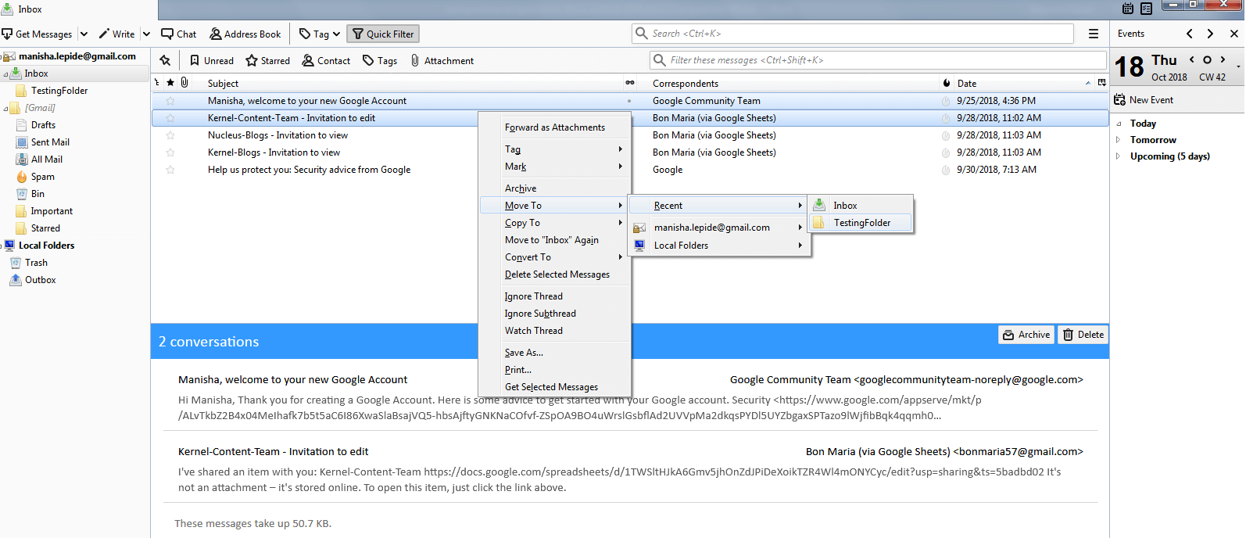Open the column picker icon
Image resolution: width=1246 pixels, height=538 pixels.
coord(1102,83)
